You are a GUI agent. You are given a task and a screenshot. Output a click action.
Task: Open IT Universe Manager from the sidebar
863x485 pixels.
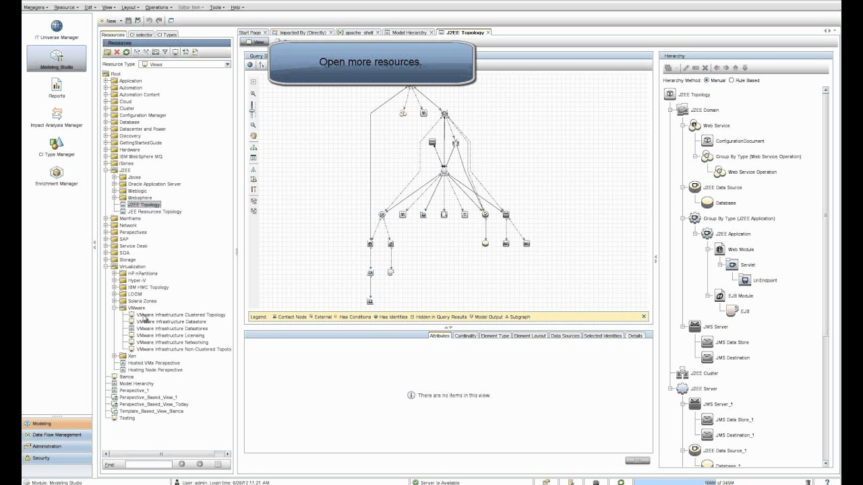[57, 31]
